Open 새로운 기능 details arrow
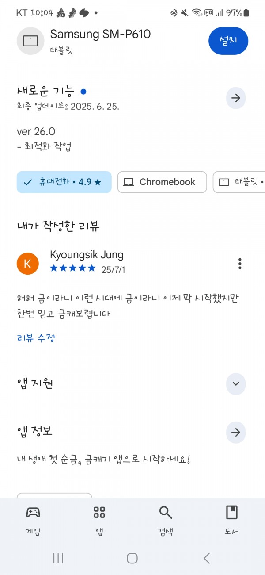265x575 pixels. 236,98
